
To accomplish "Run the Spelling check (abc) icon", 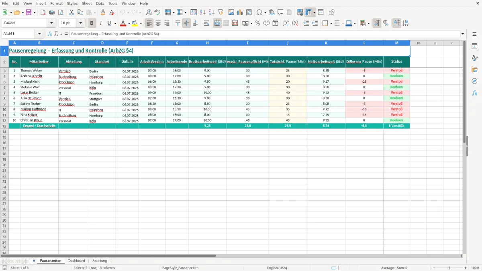I will pyautogui.click(x=157, y=12).
